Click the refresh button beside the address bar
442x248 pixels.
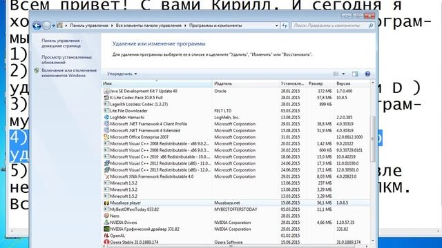(285, 25)
